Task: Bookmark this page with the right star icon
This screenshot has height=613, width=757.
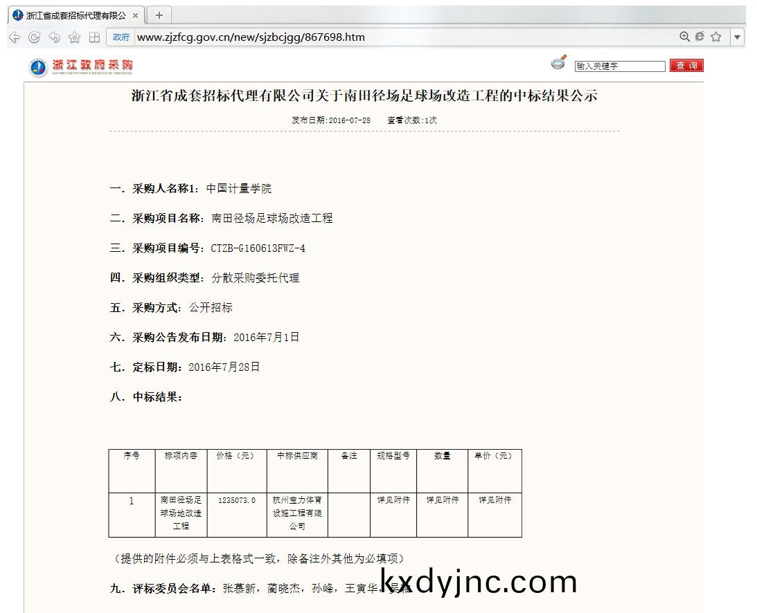Action: (715, 37)
